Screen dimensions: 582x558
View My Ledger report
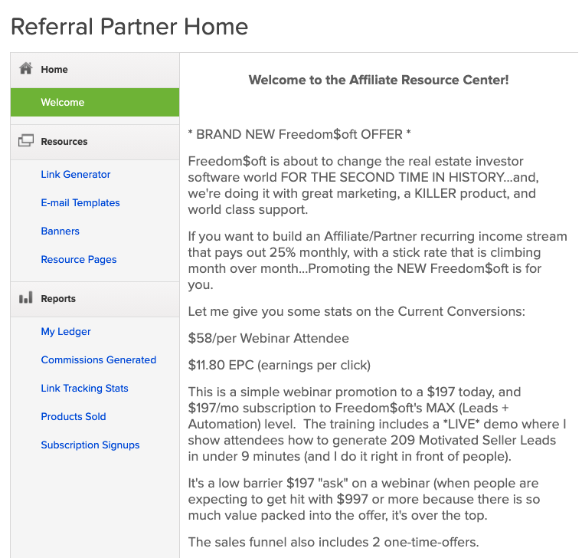coord(66,331)
